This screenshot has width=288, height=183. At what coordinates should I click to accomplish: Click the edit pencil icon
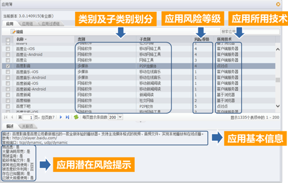pos(13,32)
